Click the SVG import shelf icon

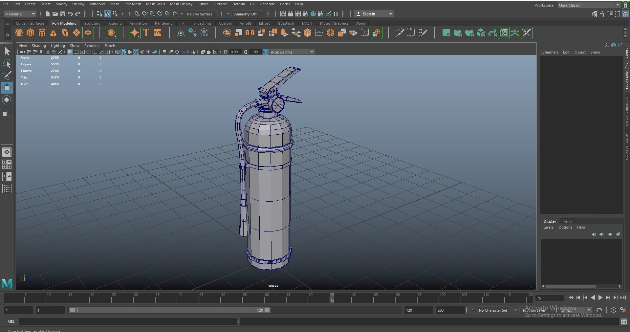point(158,33)
